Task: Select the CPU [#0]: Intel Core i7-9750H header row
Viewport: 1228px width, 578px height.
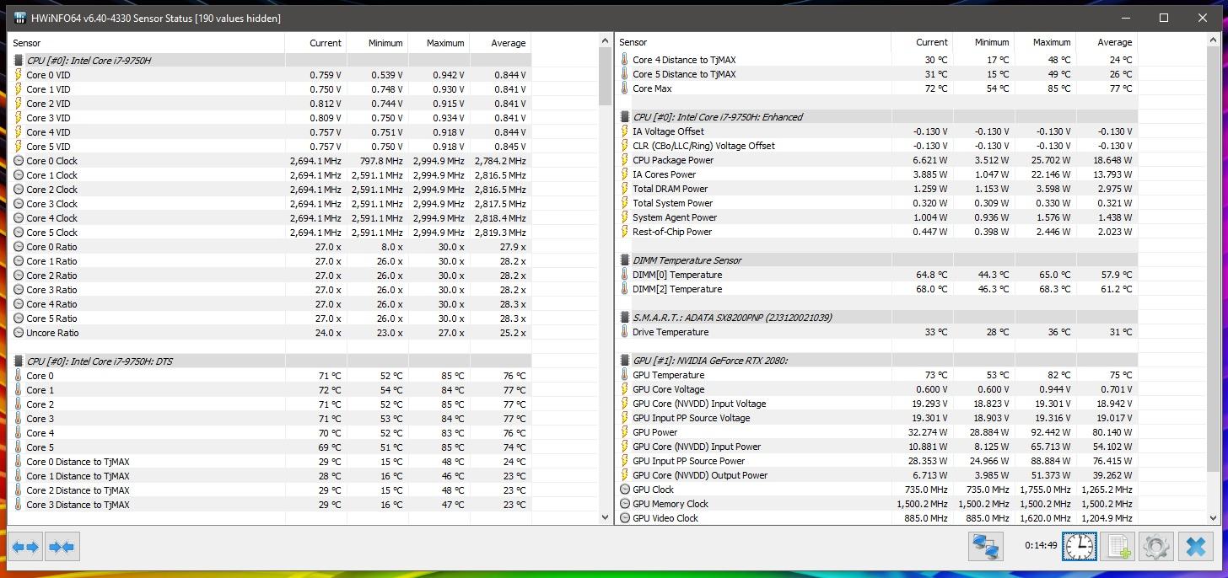Action: [x=270, y=61]
